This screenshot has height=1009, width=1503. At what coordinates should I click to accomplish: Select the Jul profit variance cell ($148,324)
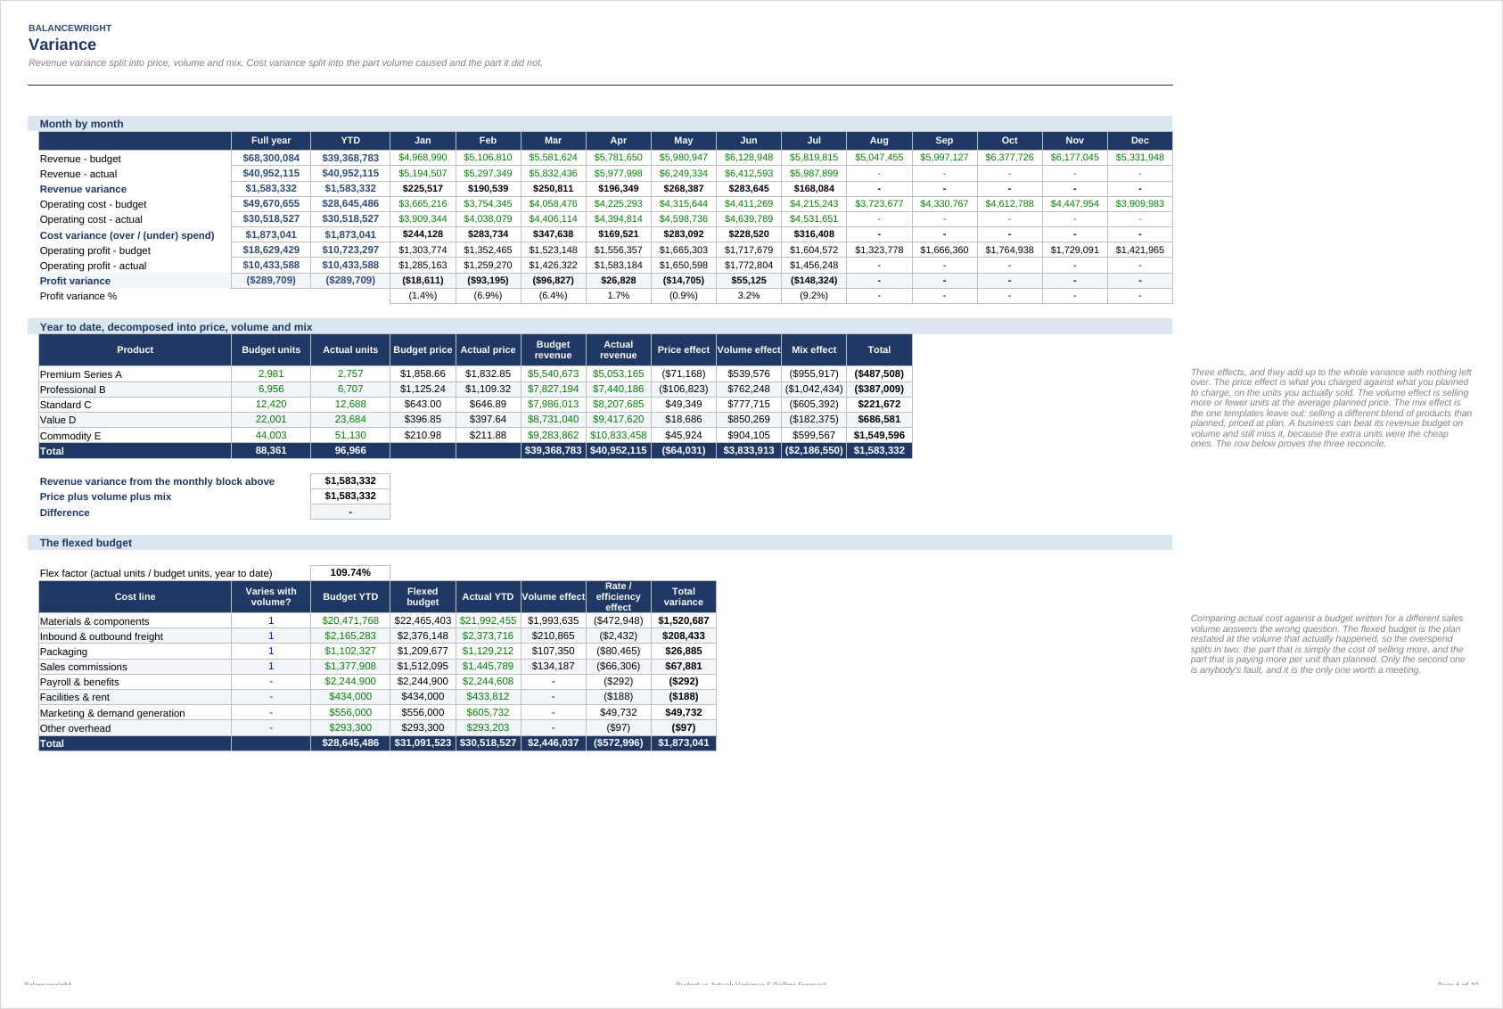(x=814, y=280)
